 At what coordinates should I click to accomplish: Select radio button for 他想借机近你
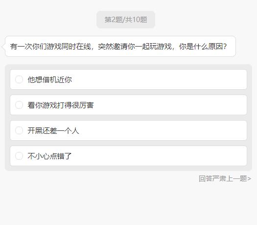click(19, 79)
